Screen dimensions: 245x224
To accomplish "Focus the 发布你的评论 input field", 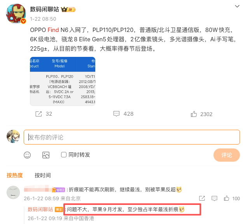I will (132, 137).
